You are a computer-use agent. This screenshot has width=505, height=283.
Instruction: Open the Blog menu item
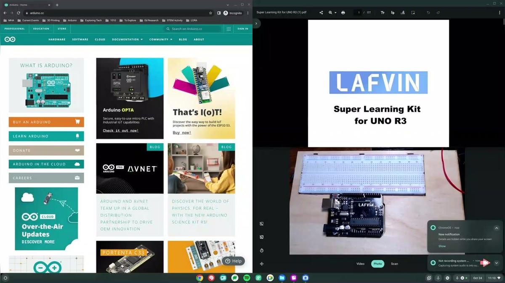pyautogui.click(x=183, y=39)
